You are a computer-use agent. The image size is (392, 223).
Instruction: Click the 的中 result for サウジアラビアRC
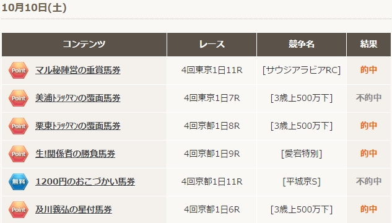(368, 70)
